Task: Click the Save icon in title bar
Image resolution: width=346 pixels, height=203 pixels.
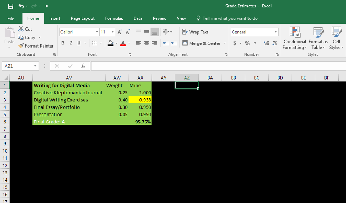Action: tap(11, 6)
